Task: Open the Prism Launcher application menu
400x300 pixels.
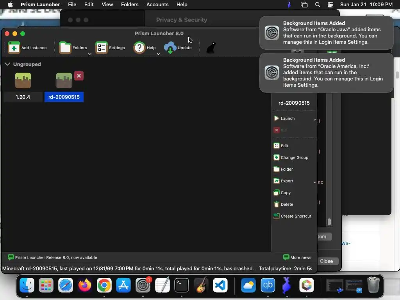Action: (x=40, y=4)
